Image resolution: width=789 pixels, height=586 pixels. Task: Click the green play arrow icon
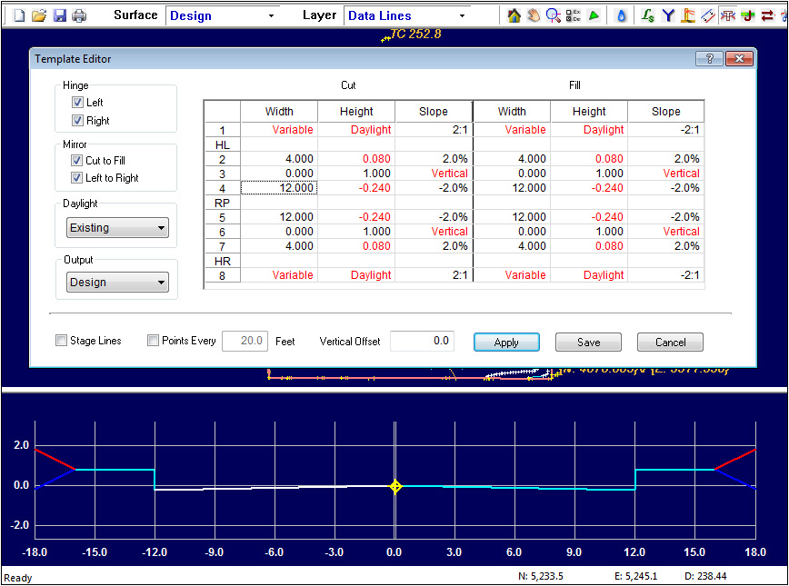click(593, 15)
